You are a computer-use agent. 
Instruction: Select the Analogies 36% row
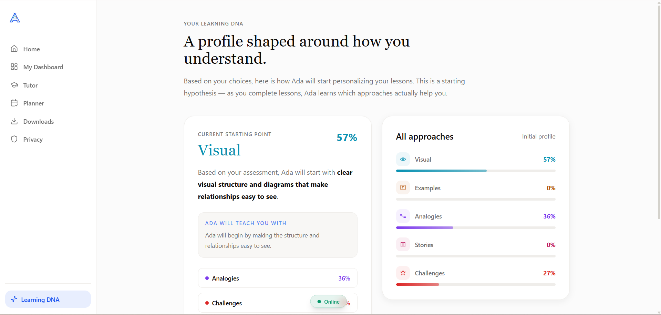278,278
